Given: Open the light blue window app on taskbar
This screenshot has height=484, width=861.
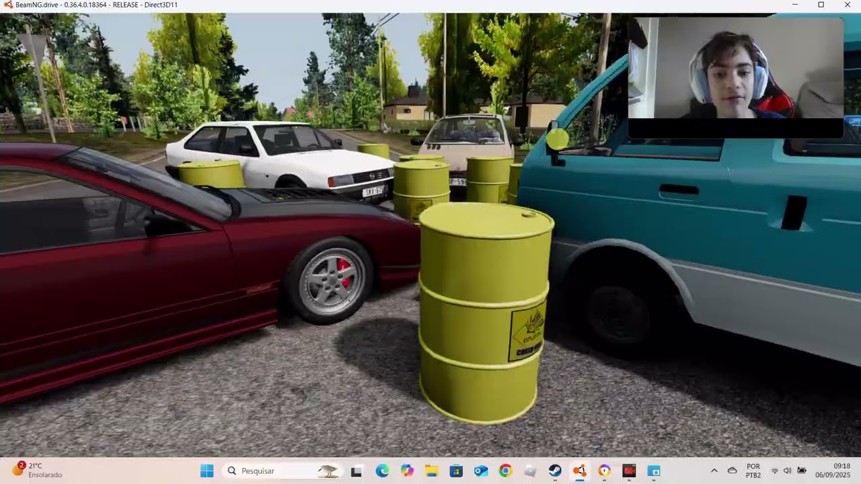Looking at the screenshot, I should (x=654, y=471).
